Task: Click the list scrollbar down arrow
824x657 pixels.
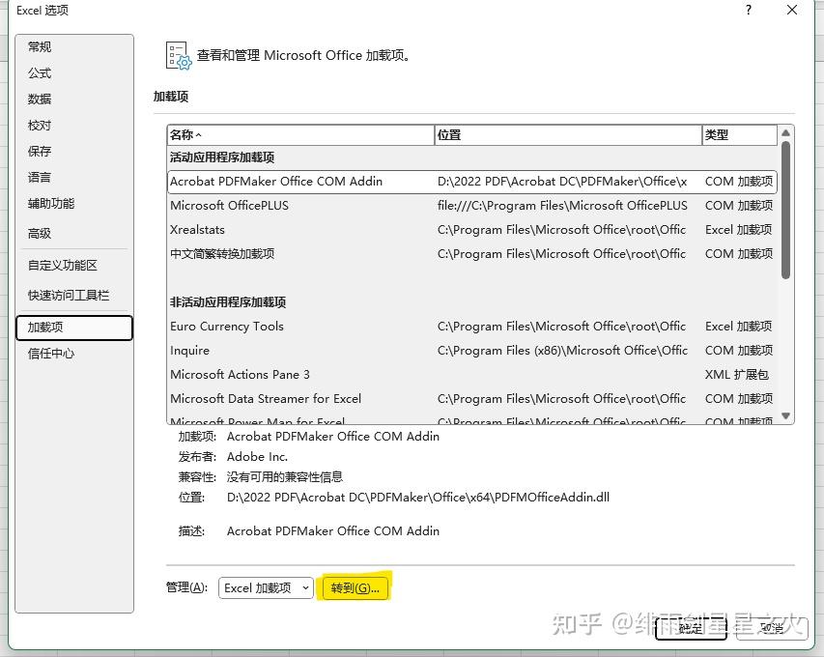Action: tap(785, 415)
